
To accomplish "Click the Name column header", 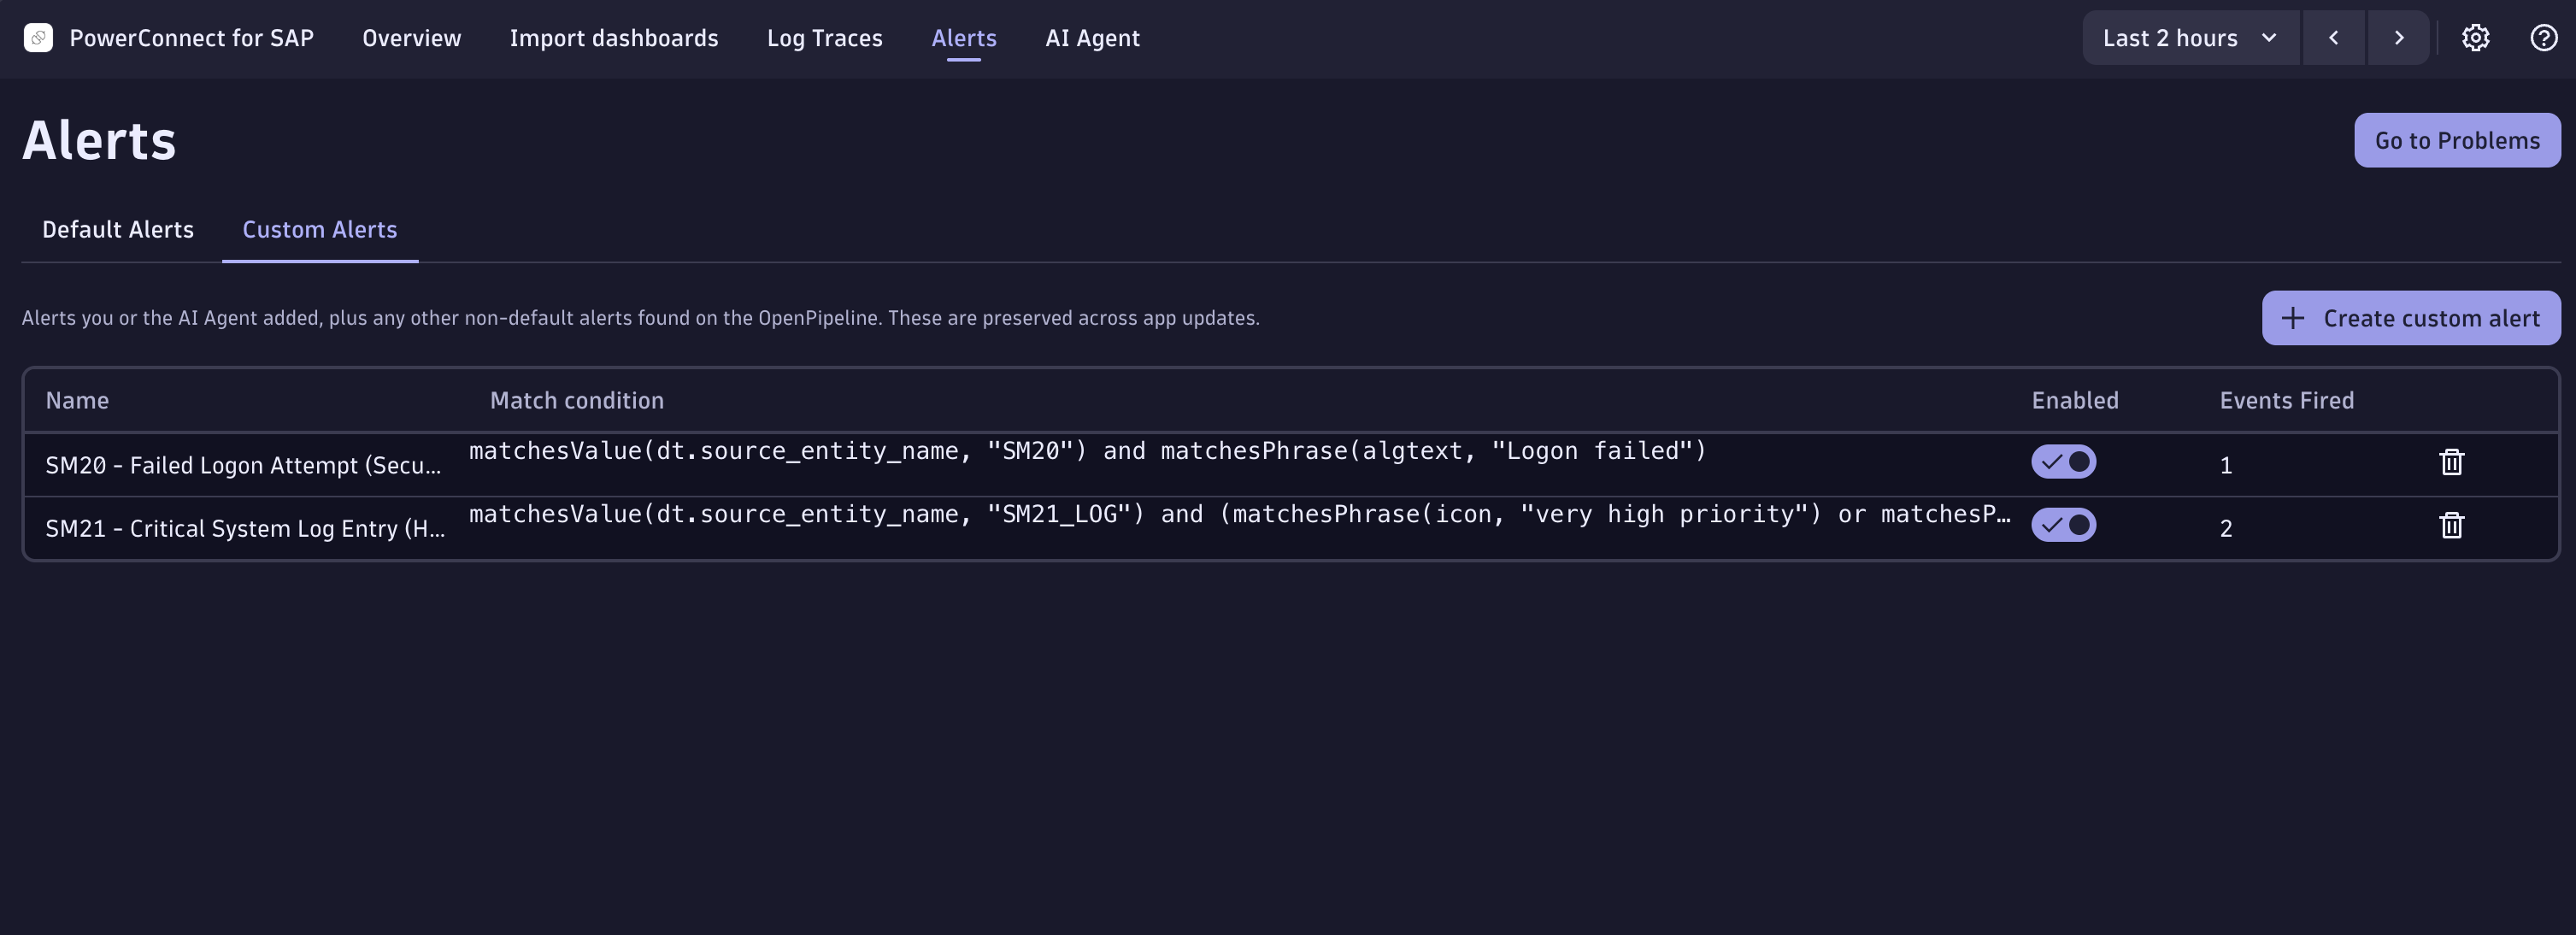I will [x=77, y=400].
